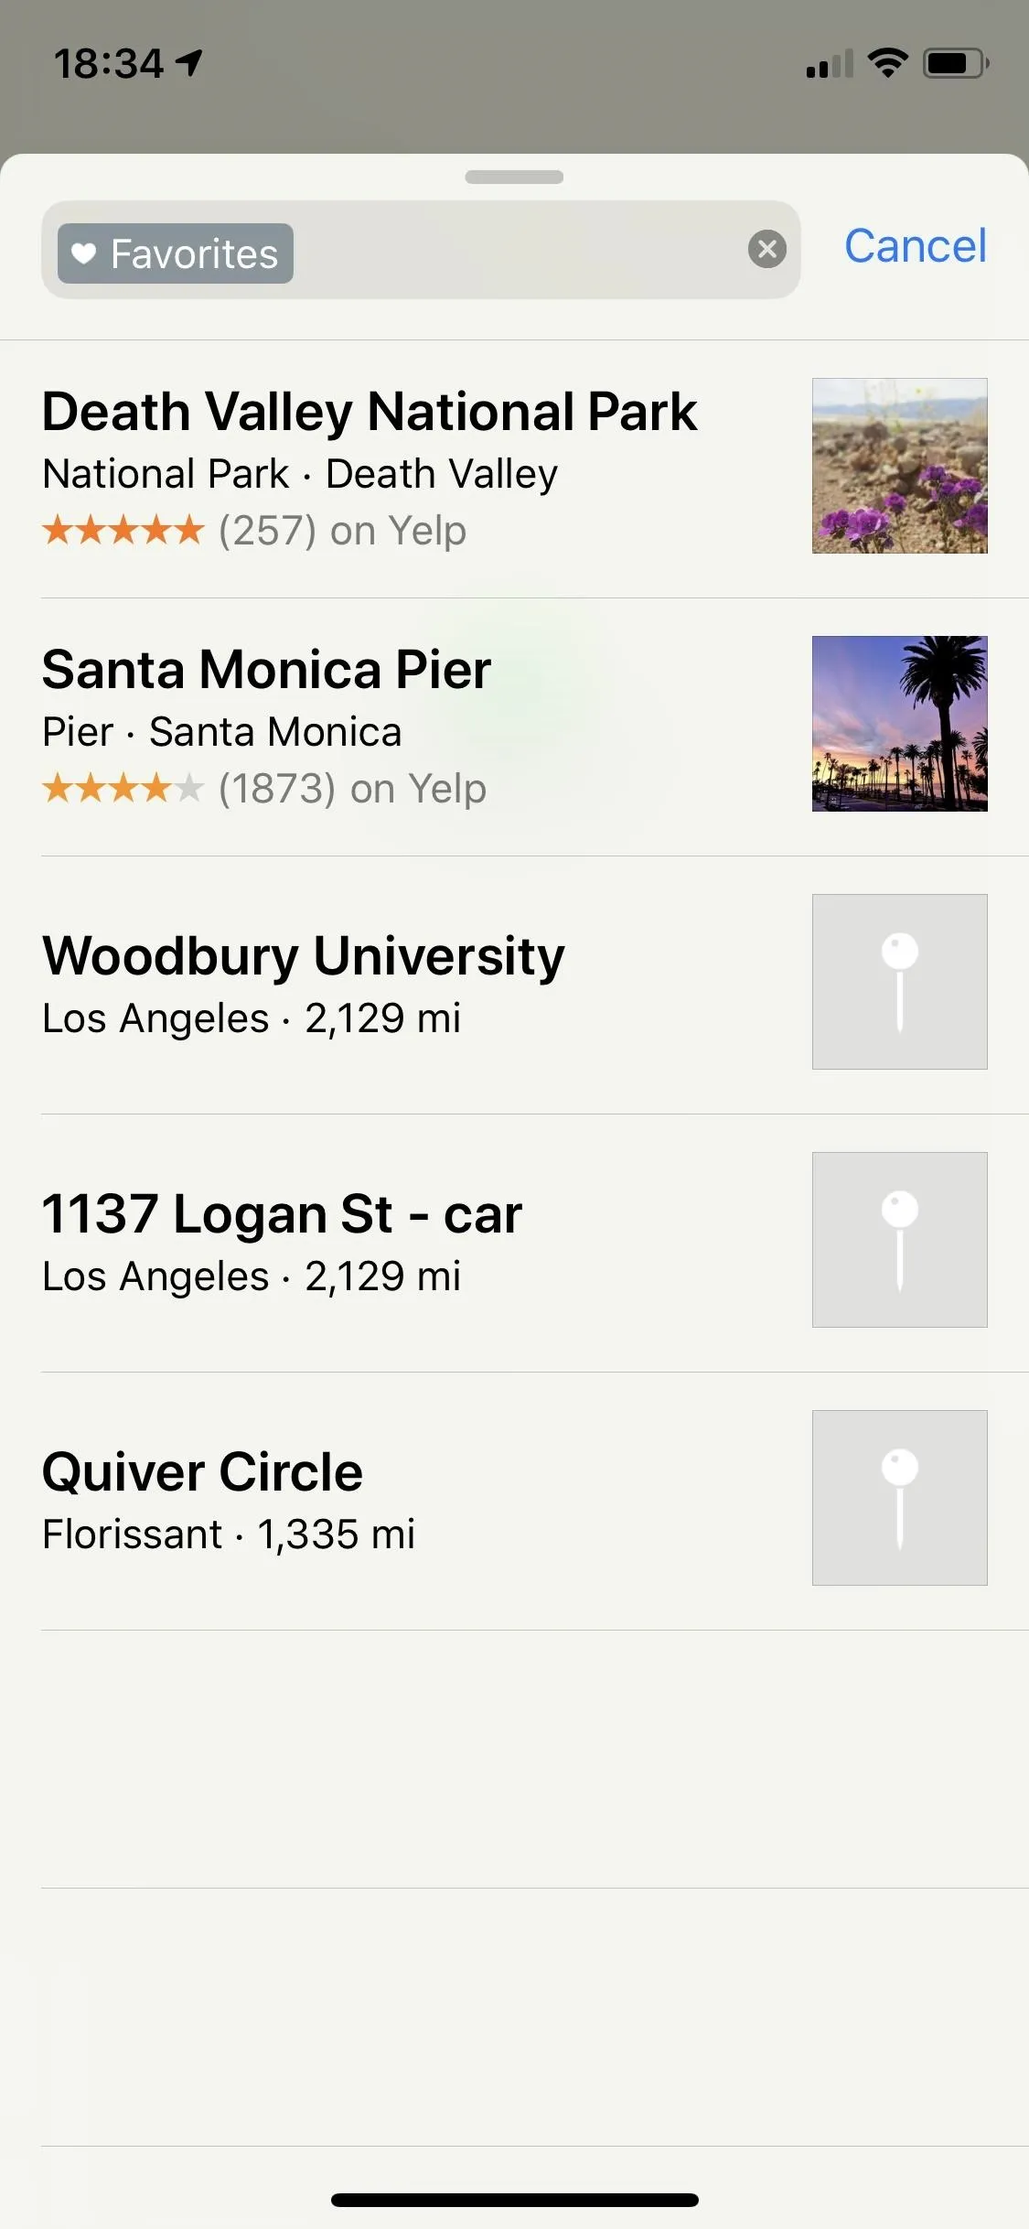The width and height of the screenshot is (1029, 2229).
Task: Tap the Wi-Fi status icon
Action: pyautogui.click(x=887, y=63)
